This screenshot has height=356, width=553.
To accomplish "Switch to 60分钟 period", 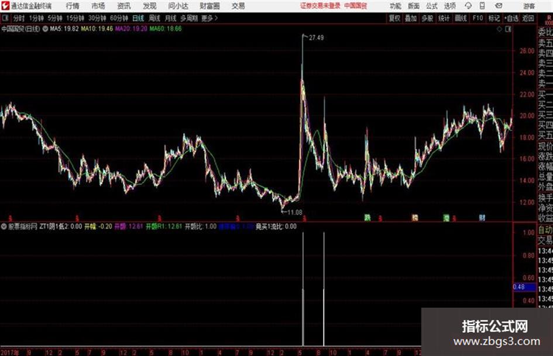I will pos(119,18).
